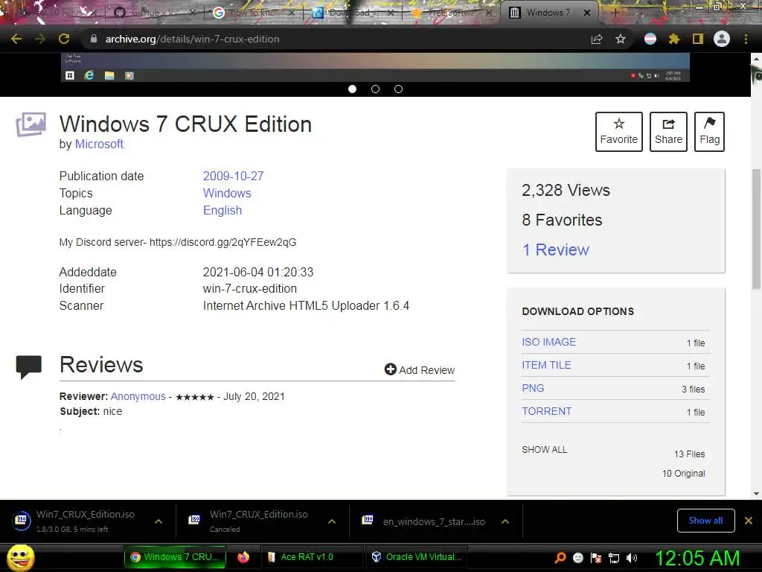762x572 pixels.
Task: Expand options for canceled Win7_CRUX_Edition.iso download
Action: [332, 521]
